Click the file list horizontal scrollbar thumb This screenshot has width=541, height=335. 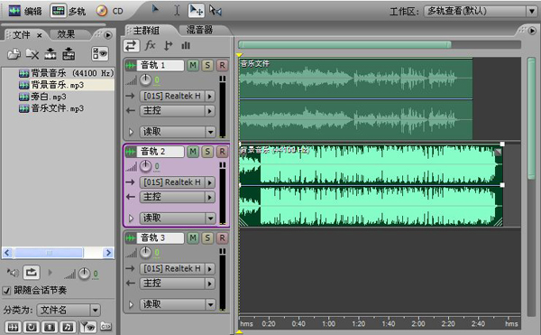click(49, 253)
